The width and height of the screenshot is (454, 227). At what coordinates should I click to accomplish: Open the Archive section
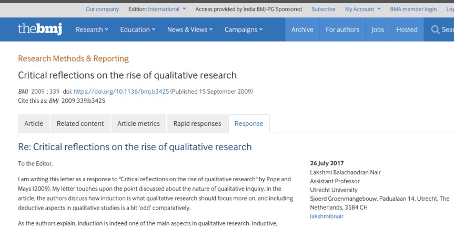pos(302,30)
